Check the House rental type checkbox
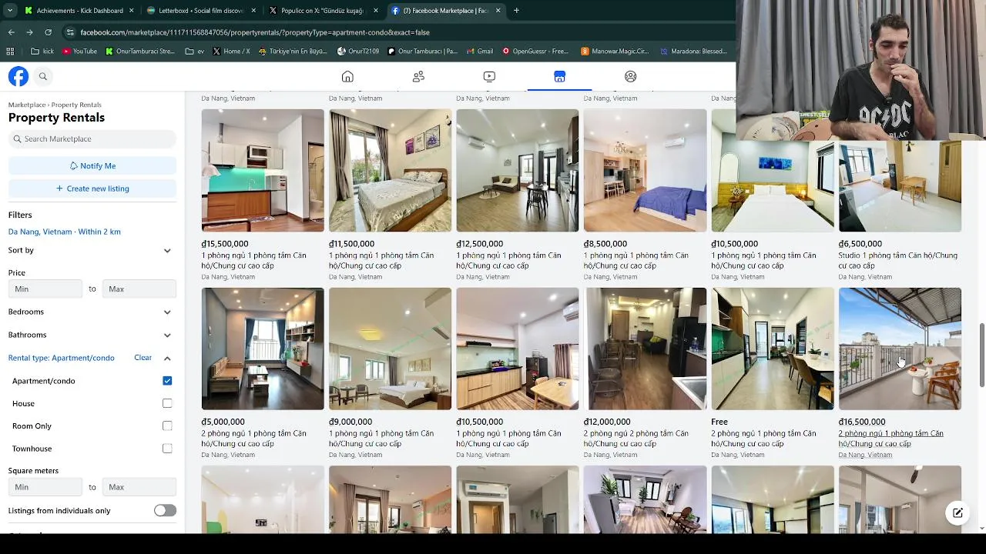Screen dimensions: 986x554 click(167, 403)
